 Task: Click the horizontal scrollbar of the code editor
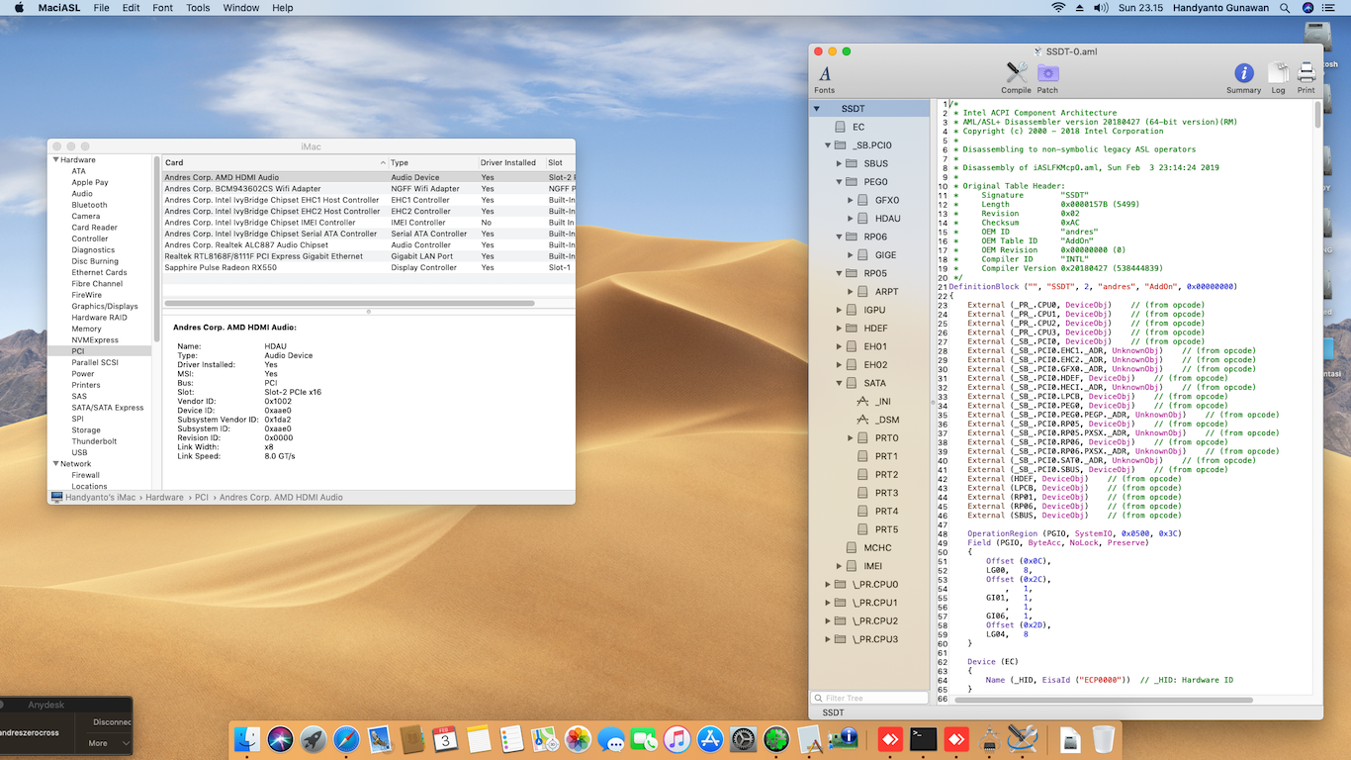click(x=1105, y=700)
